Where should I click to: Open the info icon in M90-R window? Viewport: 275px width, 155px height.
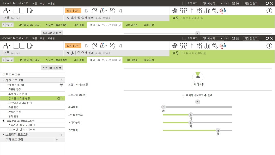pos(269,46)
